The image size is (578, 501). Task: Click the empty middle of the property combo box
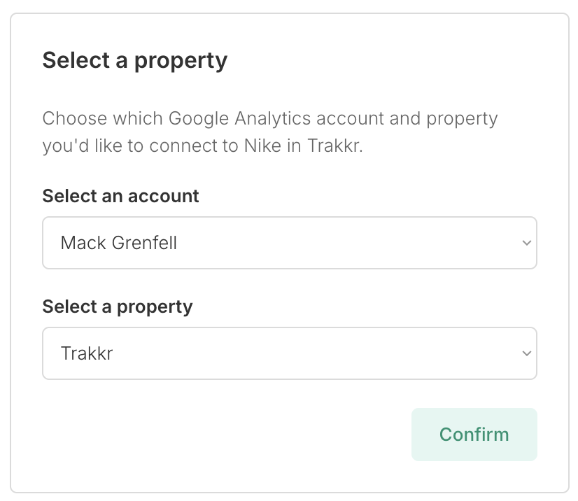coord(315,353)
